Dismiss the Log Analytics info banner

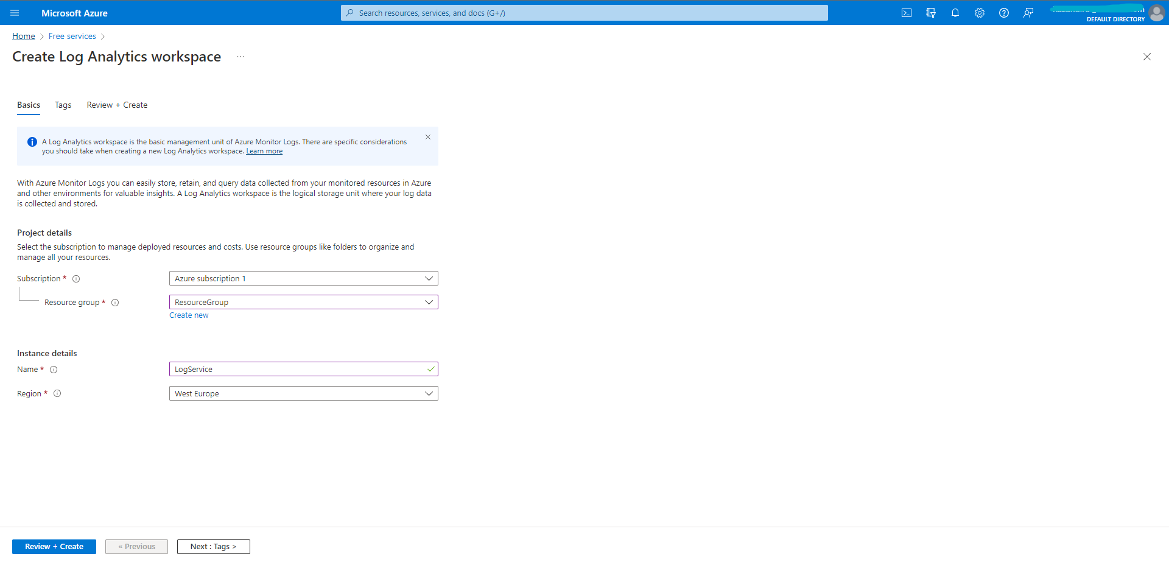point(428,137)
